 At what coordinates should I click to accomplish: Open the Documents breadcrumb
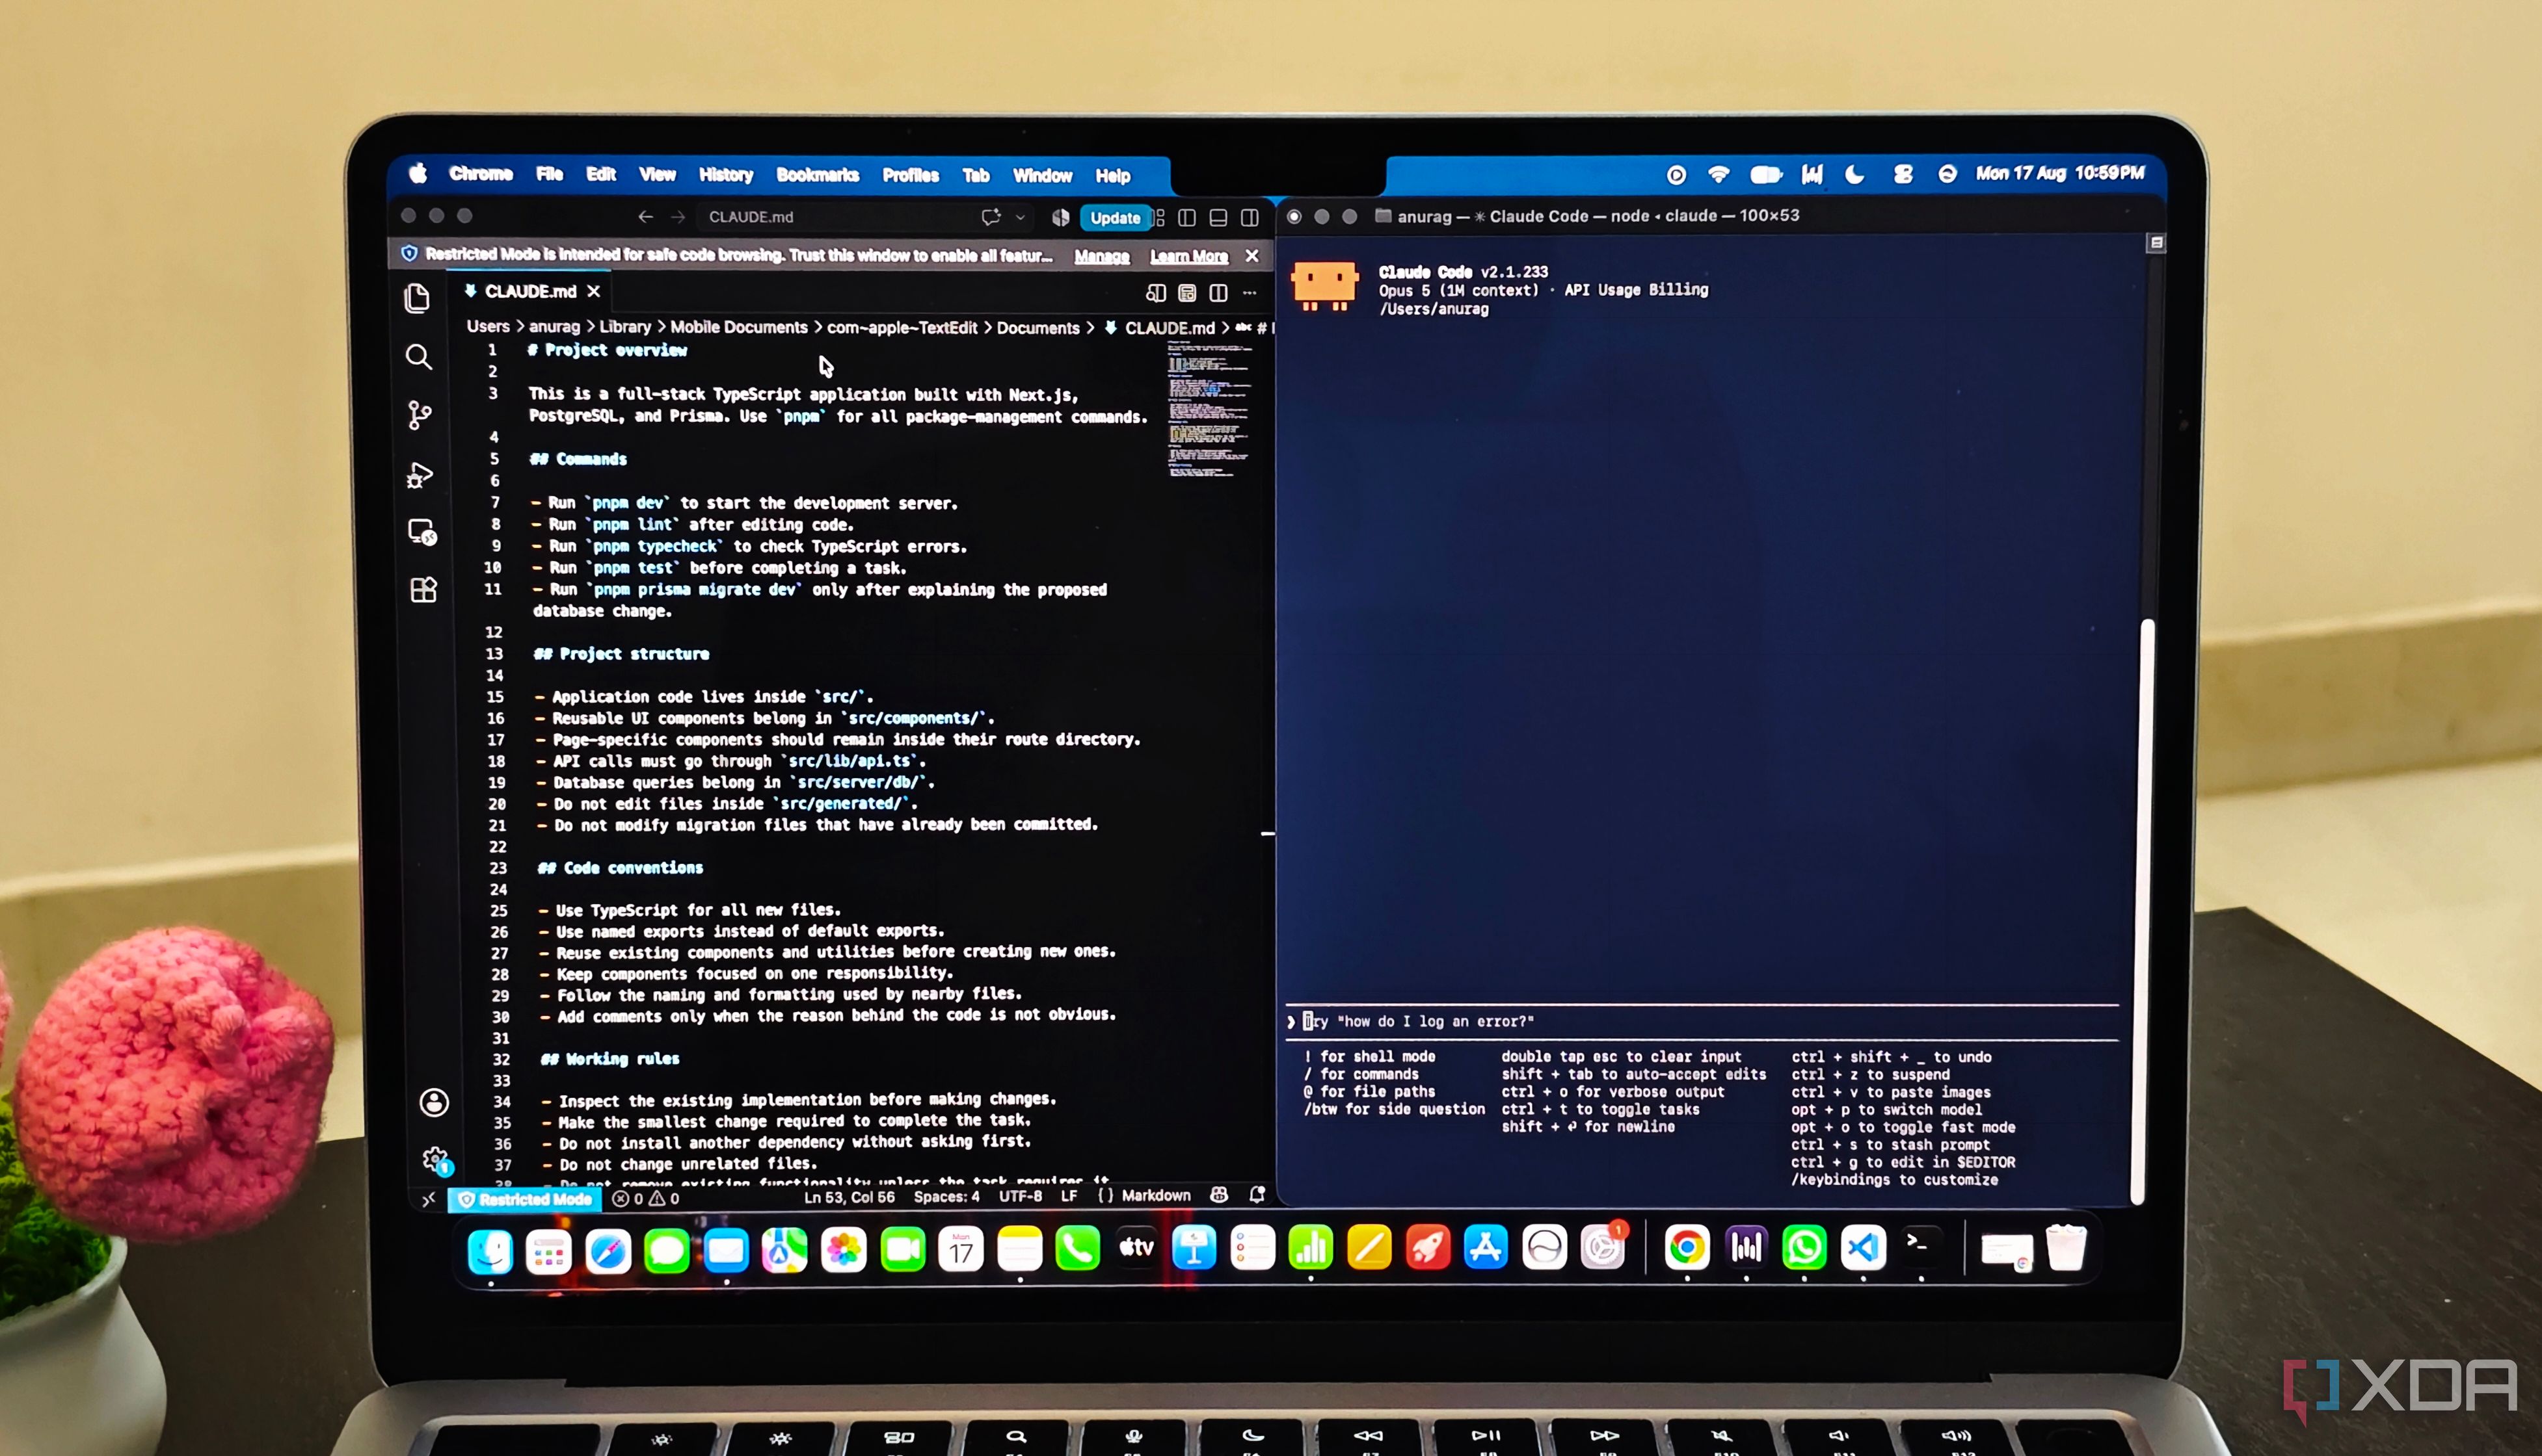point(1037,328)
